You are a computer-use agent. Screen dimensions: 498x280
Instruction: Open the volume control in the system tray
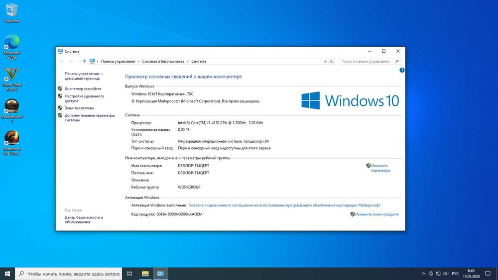(446, 274)
